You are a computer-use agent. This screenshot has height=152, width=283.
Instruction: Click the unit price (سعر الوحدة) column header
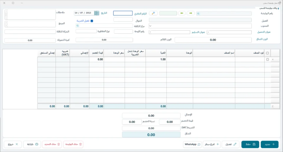(x=114, y=53)
